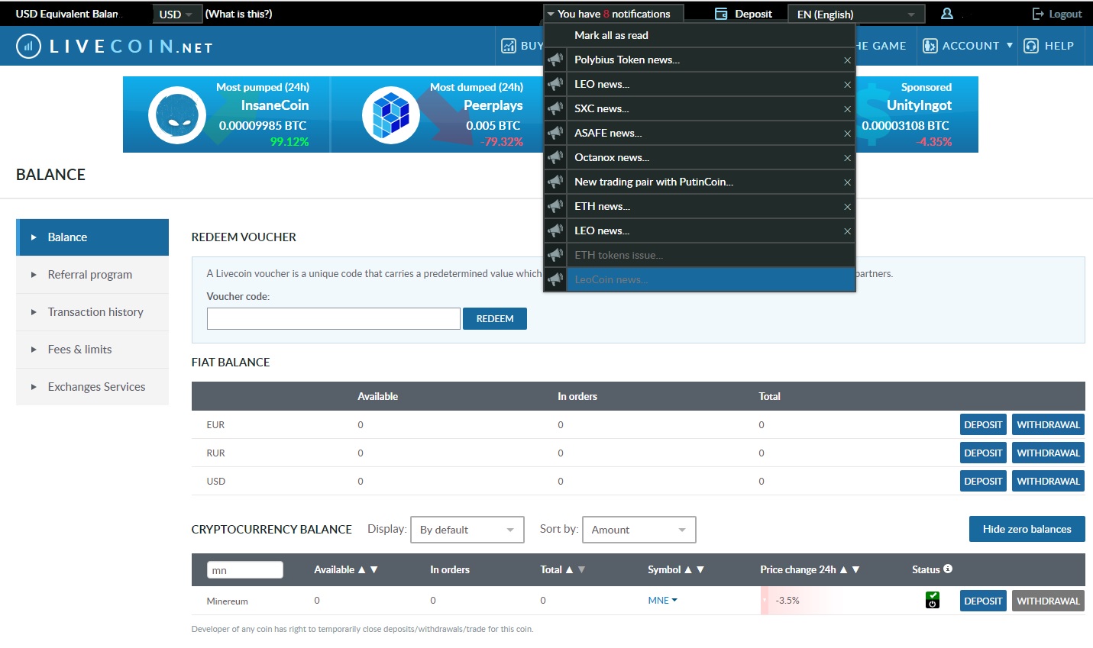Screen dimensions: 1093x648
Task: Click the Livecoin.net logo icon
Action: (28, 47)
